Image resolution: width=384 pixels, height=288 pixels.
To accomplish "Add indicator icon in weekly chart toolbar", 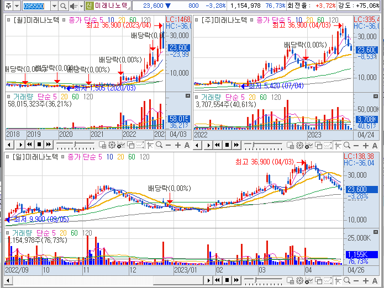I will (x=309, y=146).
